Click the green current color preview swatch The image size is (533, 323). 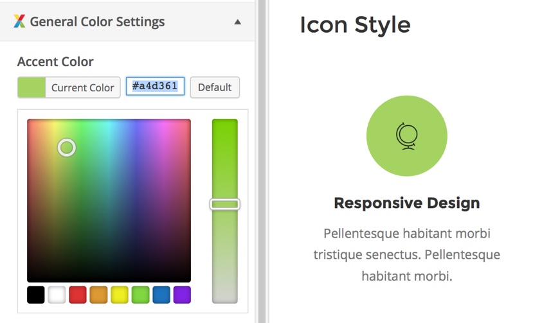click(32, 87)
